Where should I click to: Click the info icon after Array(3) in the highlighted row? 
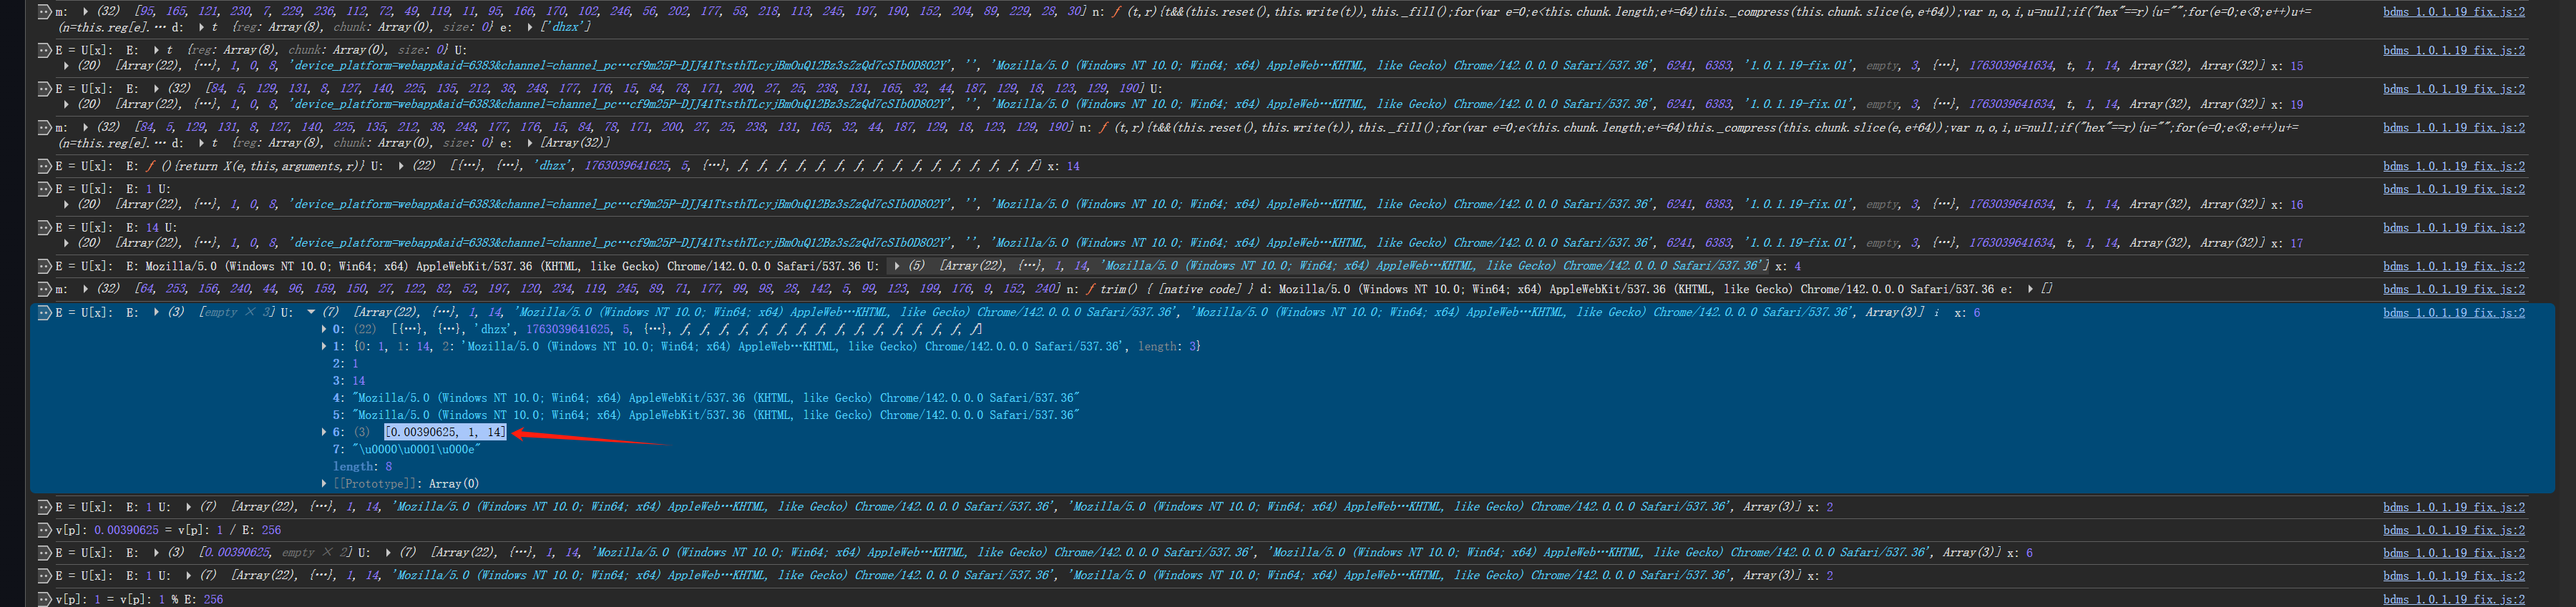[1936, 312]
